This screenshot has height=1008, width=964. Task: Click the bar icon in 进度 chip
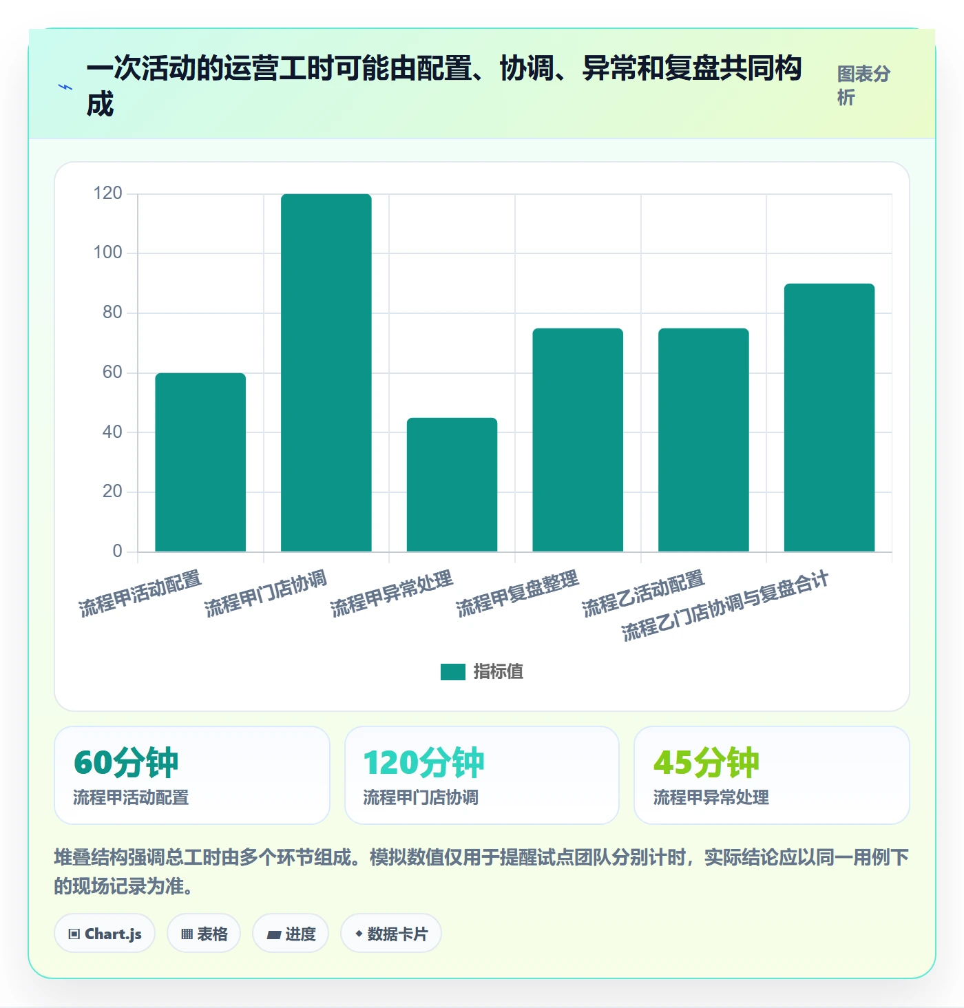tap(273, 934)
